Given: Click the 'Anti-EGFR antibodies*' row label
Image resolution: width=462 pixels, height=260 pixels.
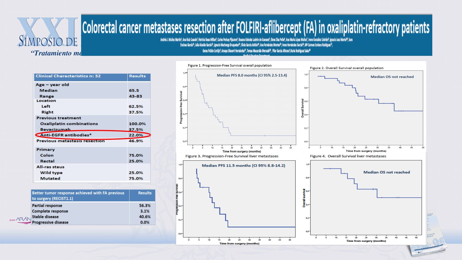Looking at the screenshot, I should click(x=66, y=135).
